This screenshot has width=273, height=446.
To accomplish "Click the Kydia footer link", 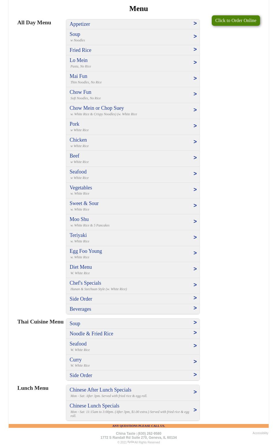I will point(131,442).
